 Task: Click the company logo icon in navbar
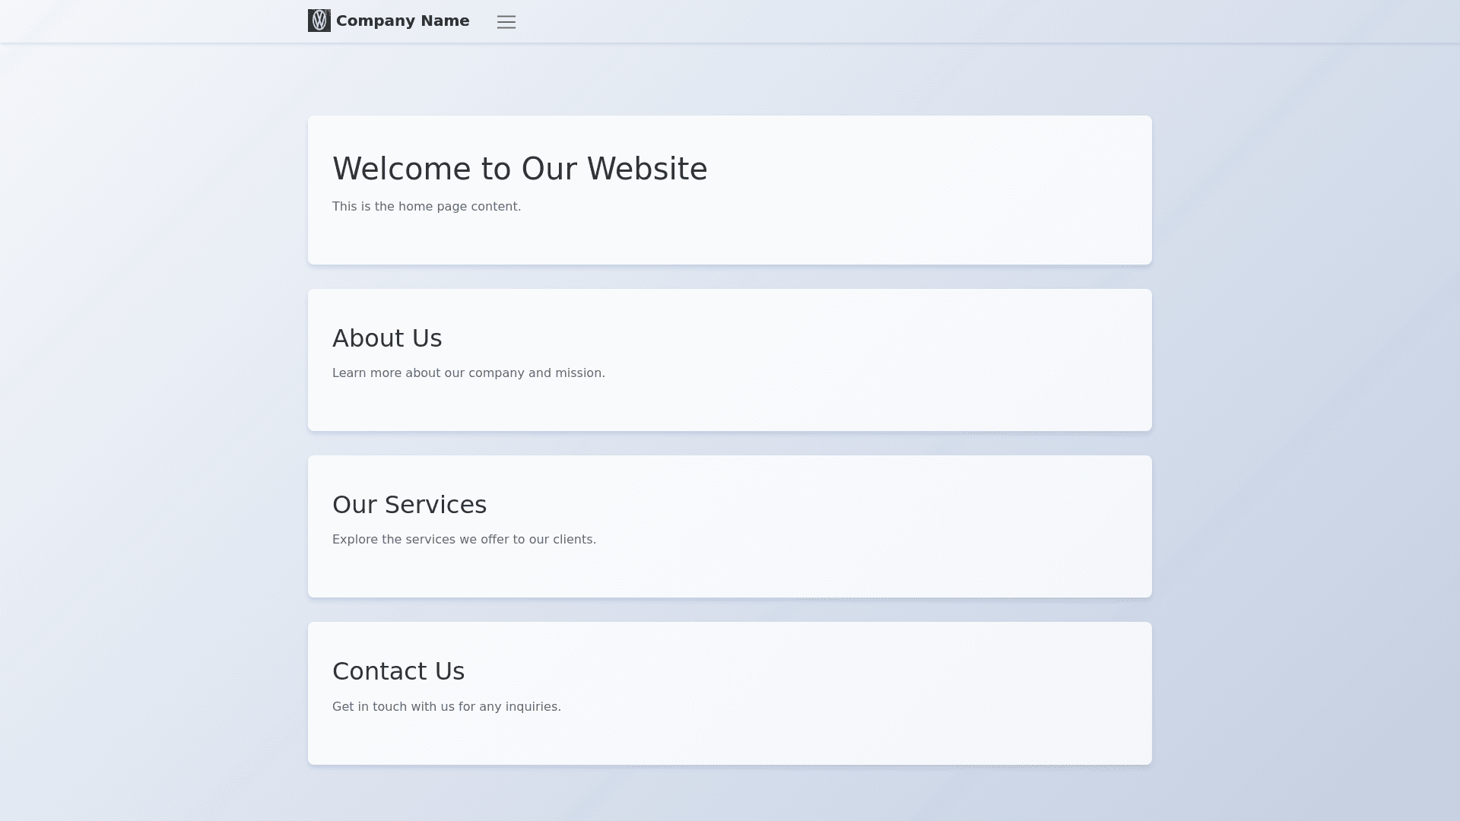point(319,21)
